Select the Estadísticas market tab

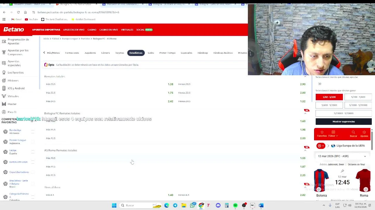[136, 53]
